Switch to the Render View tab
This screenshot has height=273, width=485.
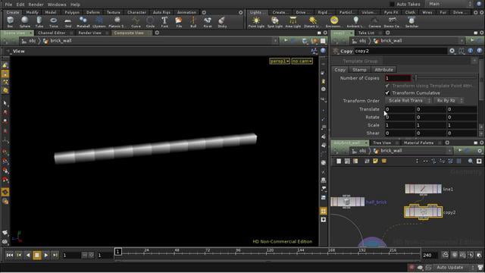(x=89, y=33)
